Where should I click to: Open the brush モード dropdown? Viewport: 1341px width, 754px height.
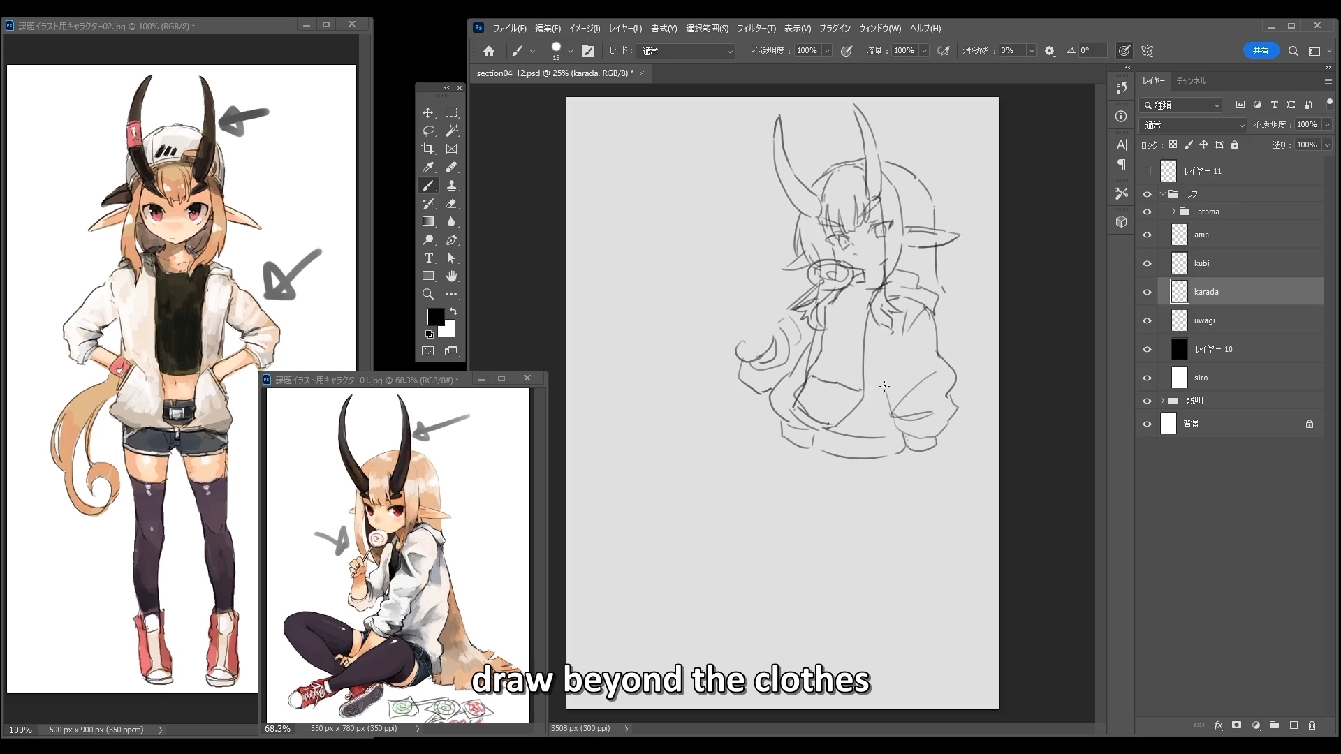(x=686, y=51)
